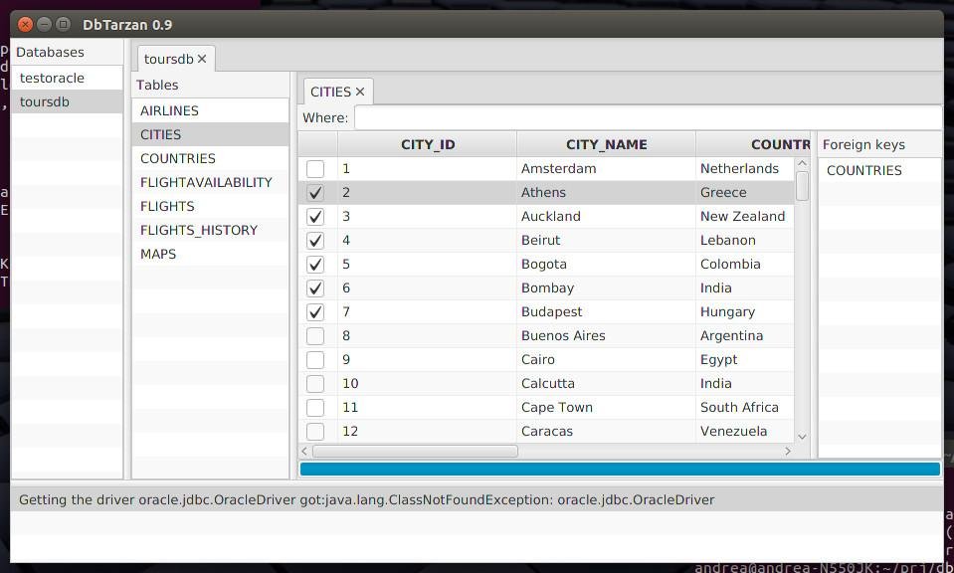954x573 pixels.
Task: Select the Egypt country cell
Action: click(x=745, y=359)
